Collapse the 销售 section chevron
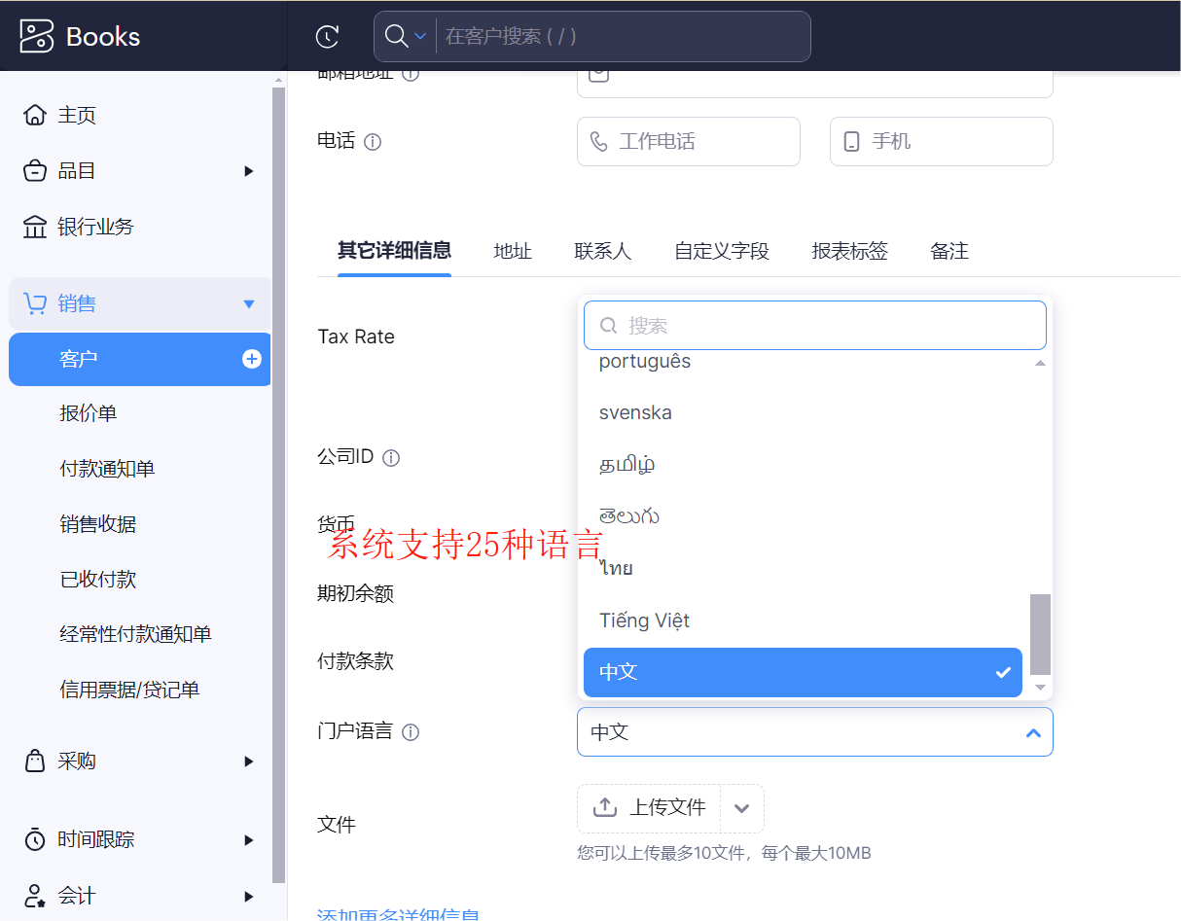 (x=251, y=302)
